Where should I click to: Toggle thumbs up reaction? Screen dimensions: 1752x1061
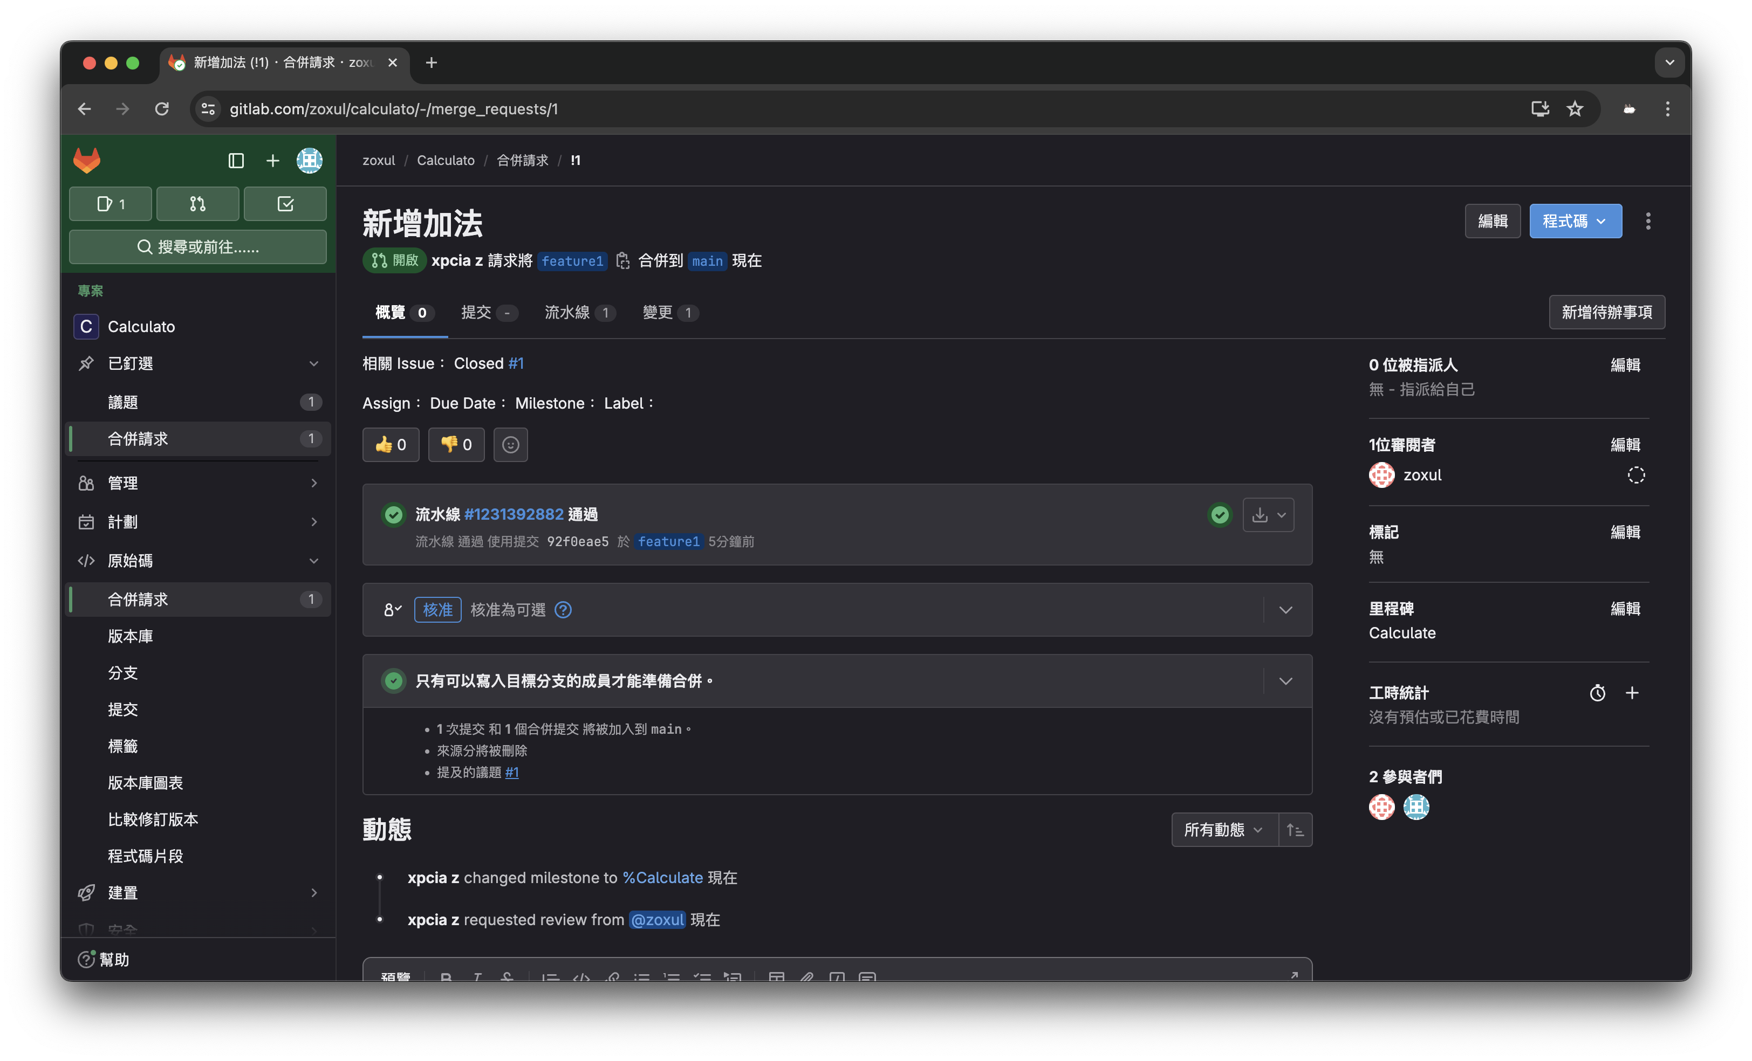point(391,445)
